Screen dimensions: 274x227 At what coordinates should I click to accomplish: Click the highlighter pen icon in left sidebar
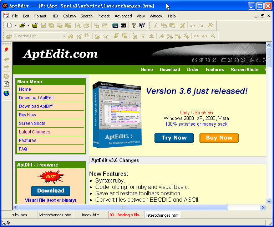6,50
